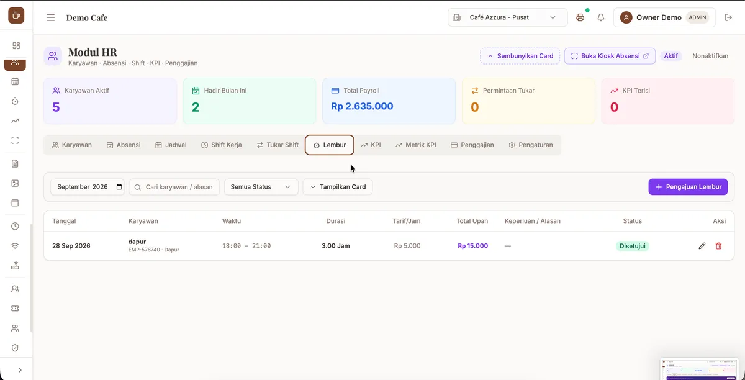This screenshot has height=380, width=745.
Task: Go to the Penggajian tab
Action: pyautogui.click(x=472, y=145)
